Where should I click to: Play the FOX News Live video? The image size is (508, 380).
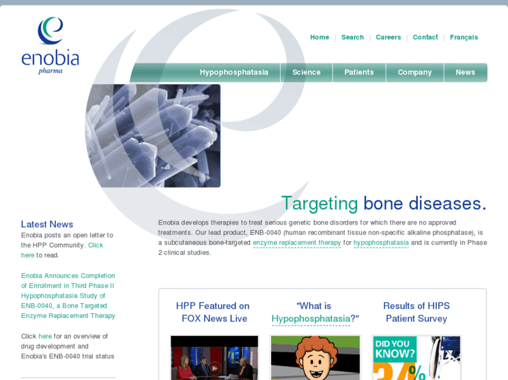215,358
